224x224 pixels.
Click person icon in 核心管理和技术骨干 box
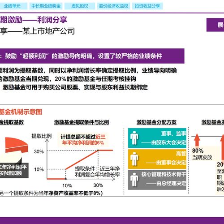(x=134, y=180)
